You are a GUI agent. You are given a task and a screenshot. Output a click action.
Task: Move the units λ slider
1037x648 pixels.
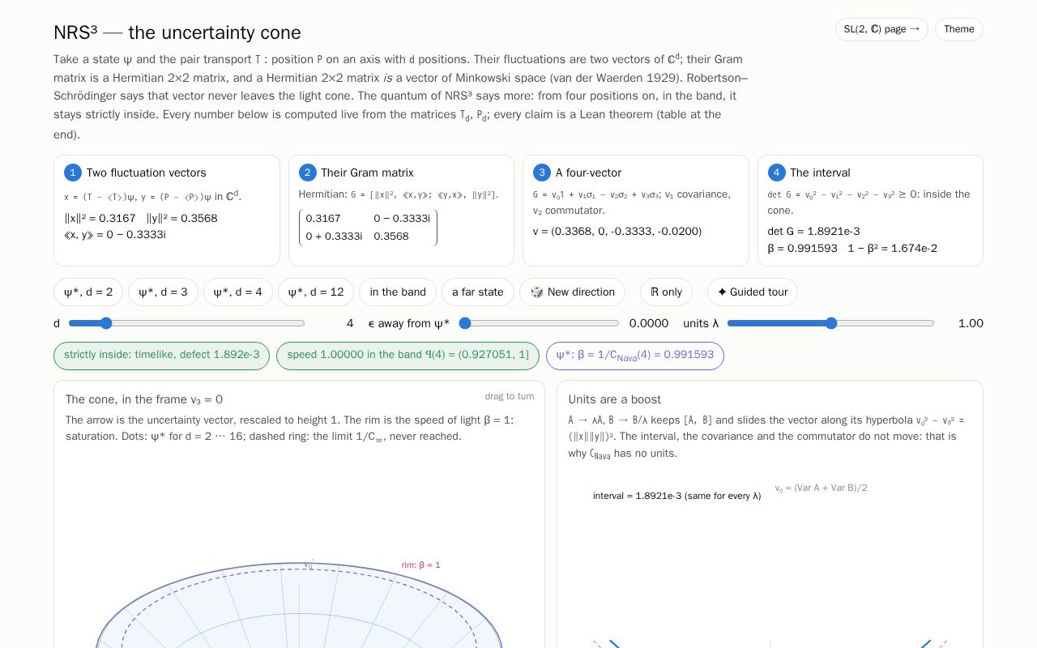click(830, 323)
